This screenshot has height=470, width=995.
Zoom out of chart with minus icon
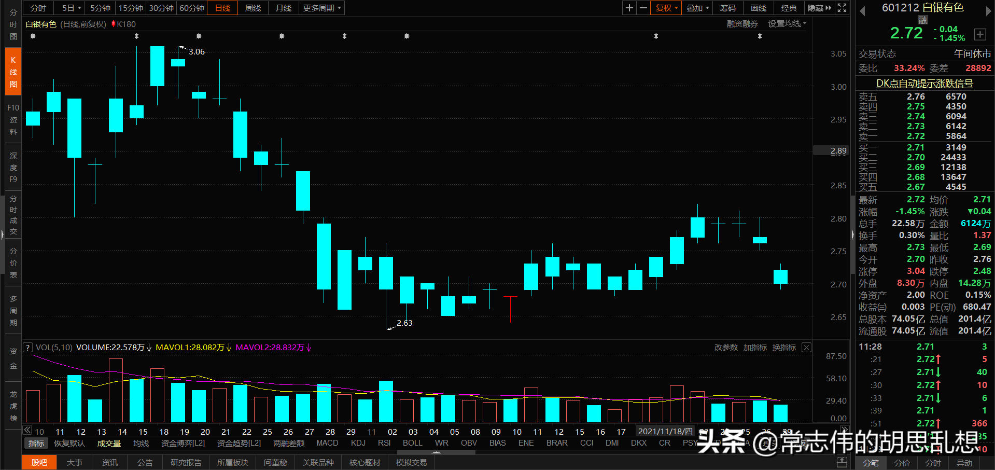tap(643, 8)
